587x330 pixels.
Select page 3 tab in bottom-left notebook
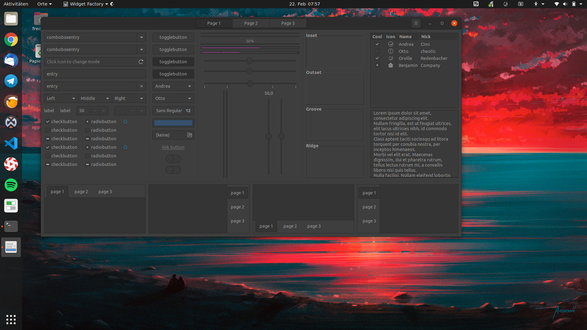pos(105,192)
